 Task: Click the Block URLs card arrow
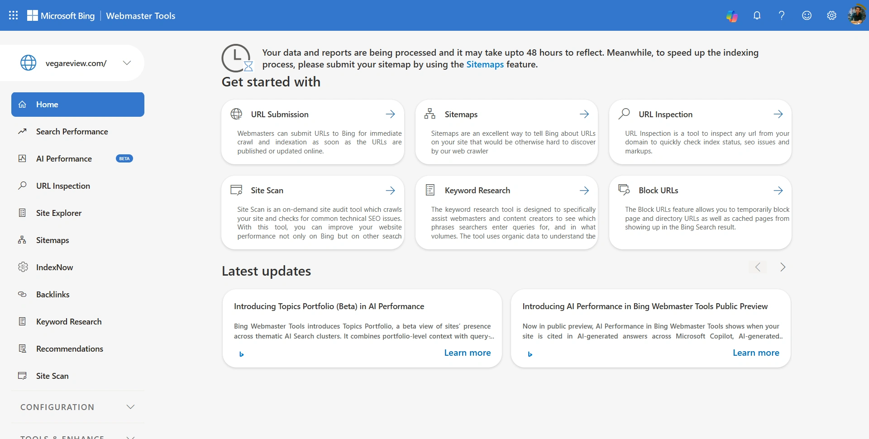coord(778,191)
